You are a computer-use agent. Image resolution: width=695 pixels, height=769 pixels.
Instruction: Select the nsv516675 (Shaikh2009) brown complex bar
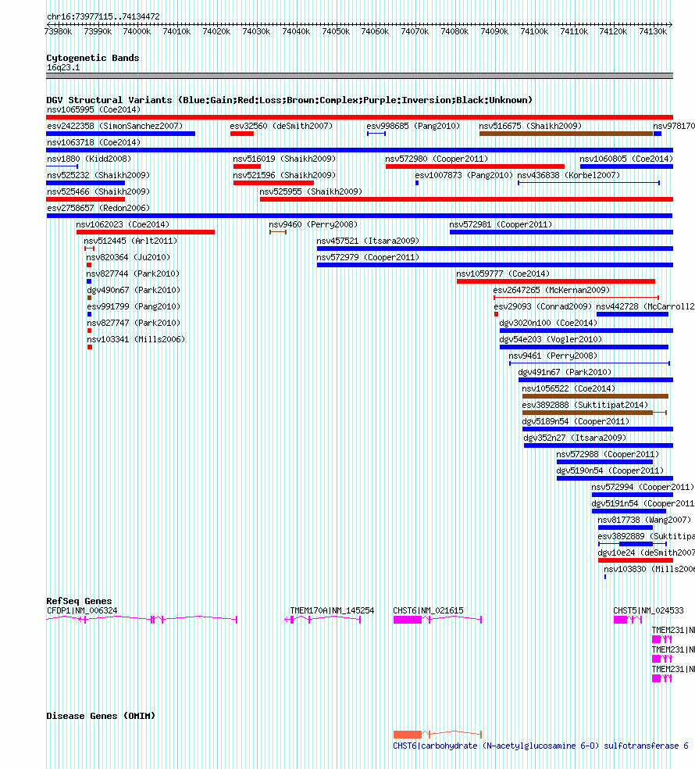(565, 134)
